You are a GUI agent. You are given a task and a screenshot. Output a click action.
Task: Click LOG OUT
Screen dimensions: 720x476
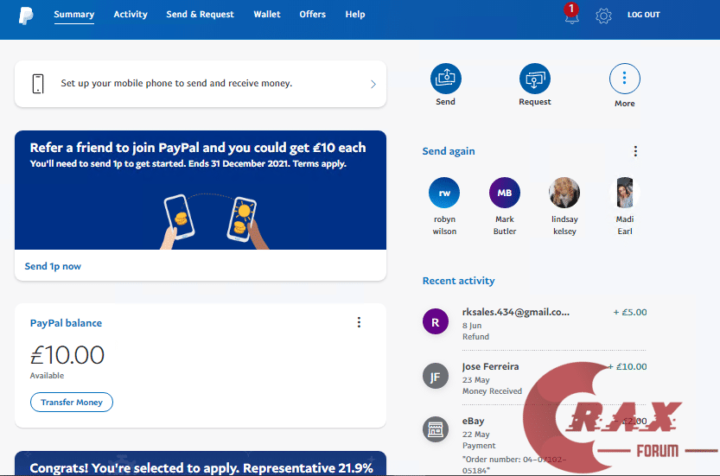point(643,15)
